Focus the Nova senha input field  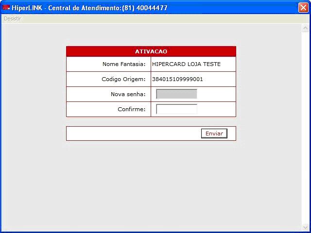(x=176, y=94)
